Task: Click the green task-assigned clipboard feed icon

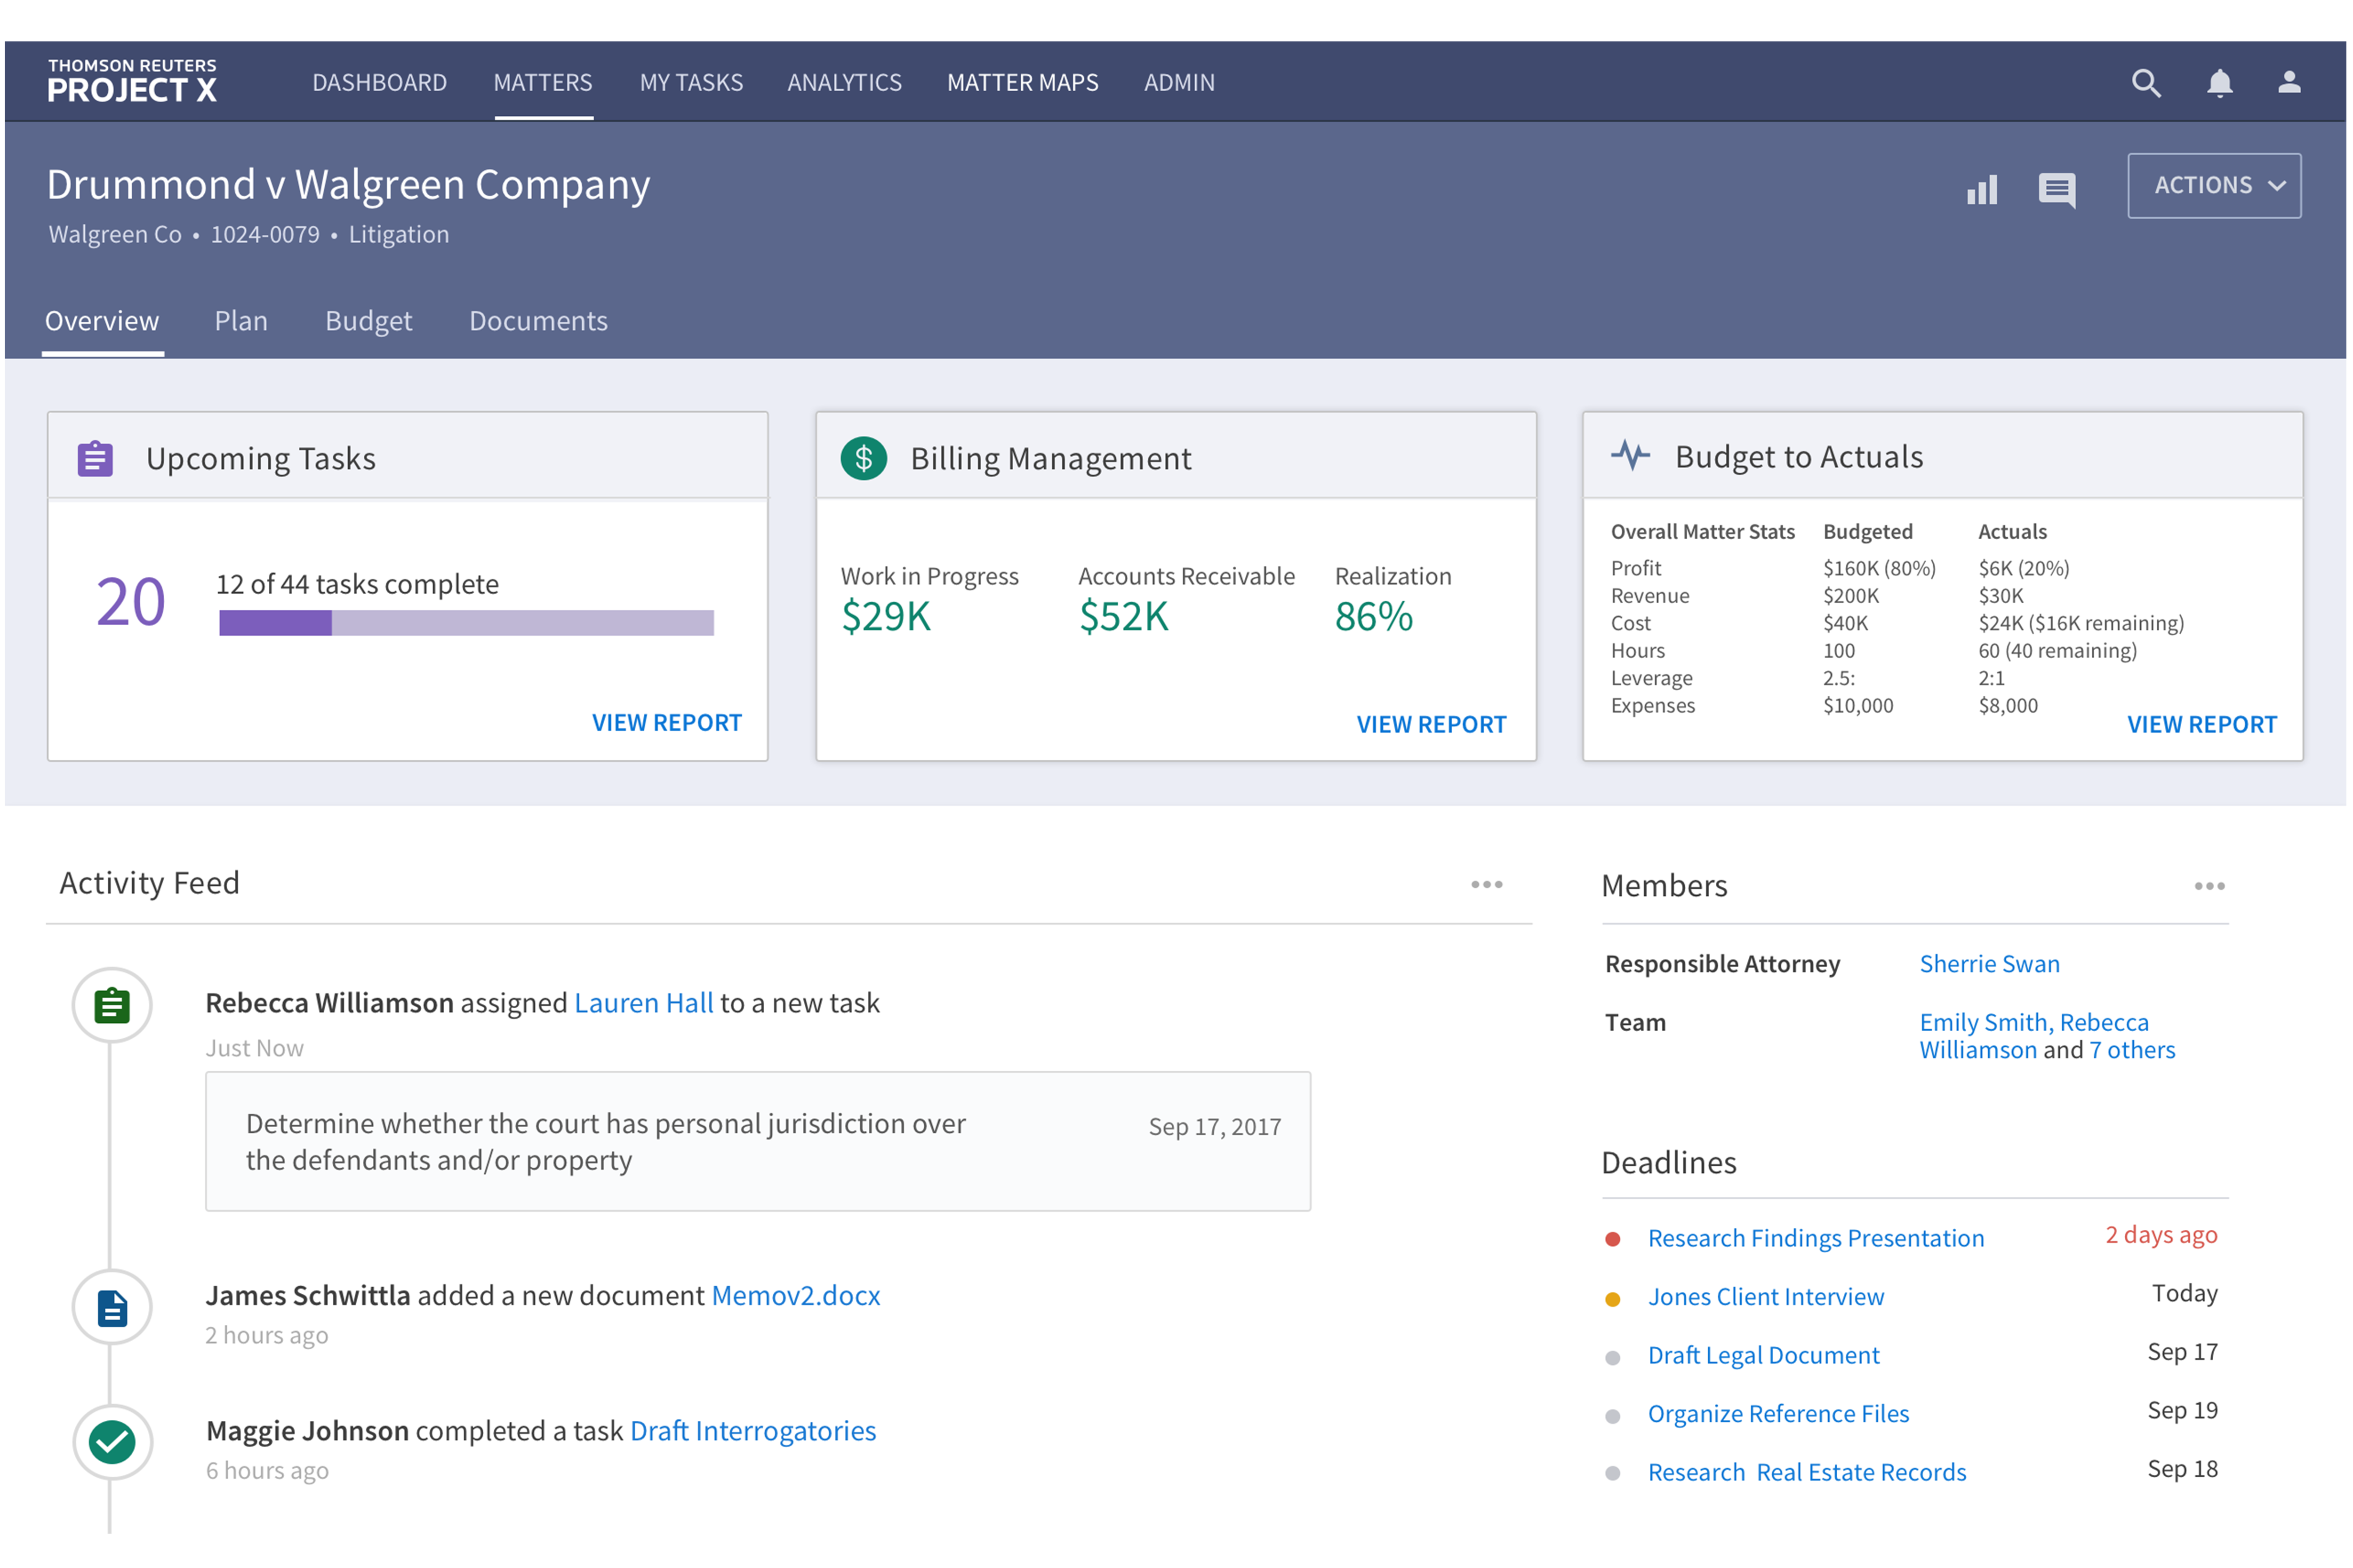Action: 112,1005
